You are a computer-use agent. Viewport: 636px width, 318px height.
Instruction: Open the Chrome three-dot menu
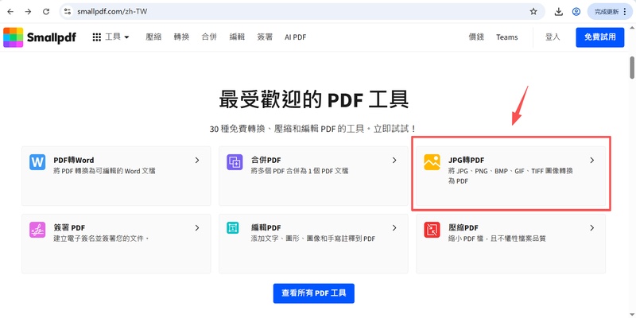tap(625, 12)
